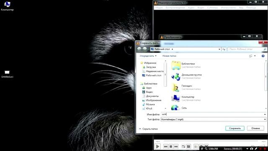
Task: Click the navigation pane scrollbar
Action: 165,75
